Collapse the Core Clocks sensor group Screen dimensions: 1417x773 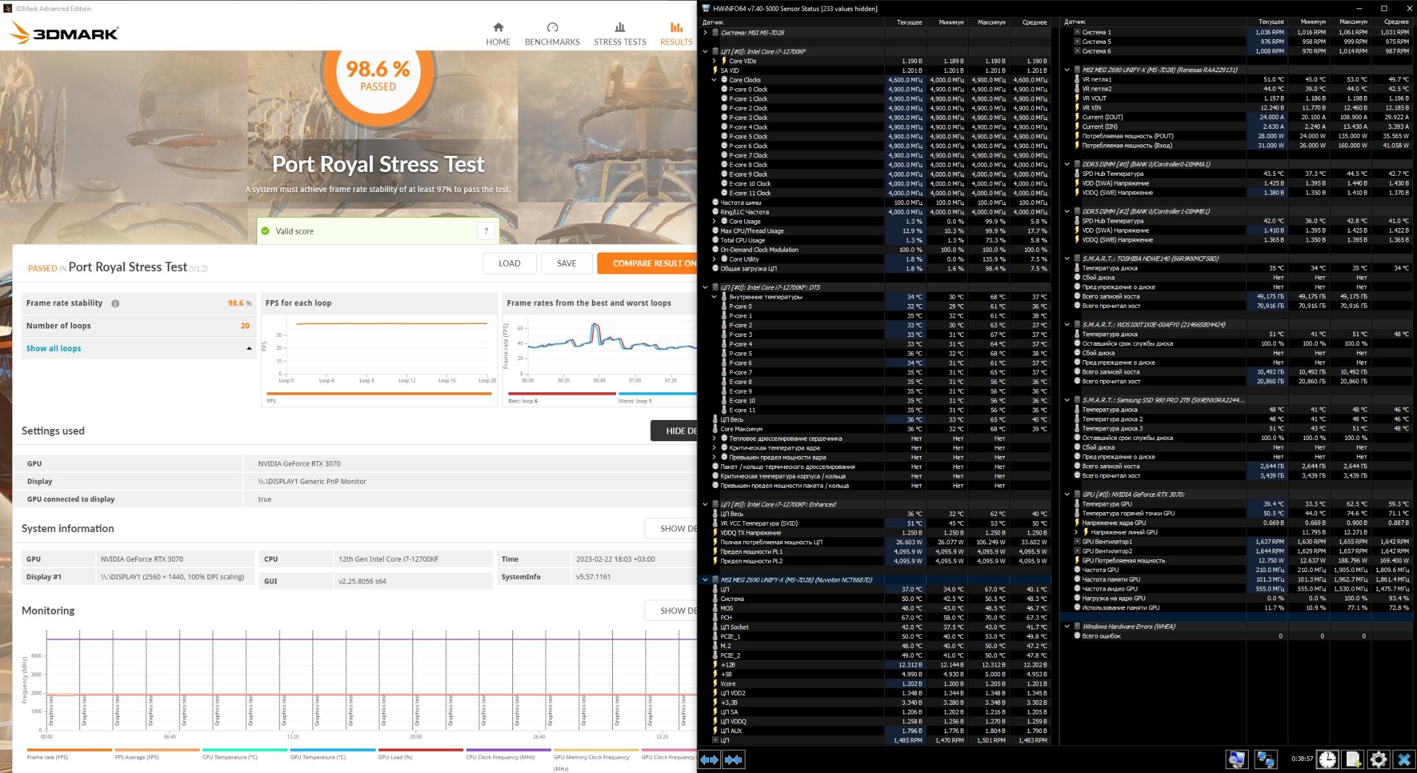pos(714,80)
